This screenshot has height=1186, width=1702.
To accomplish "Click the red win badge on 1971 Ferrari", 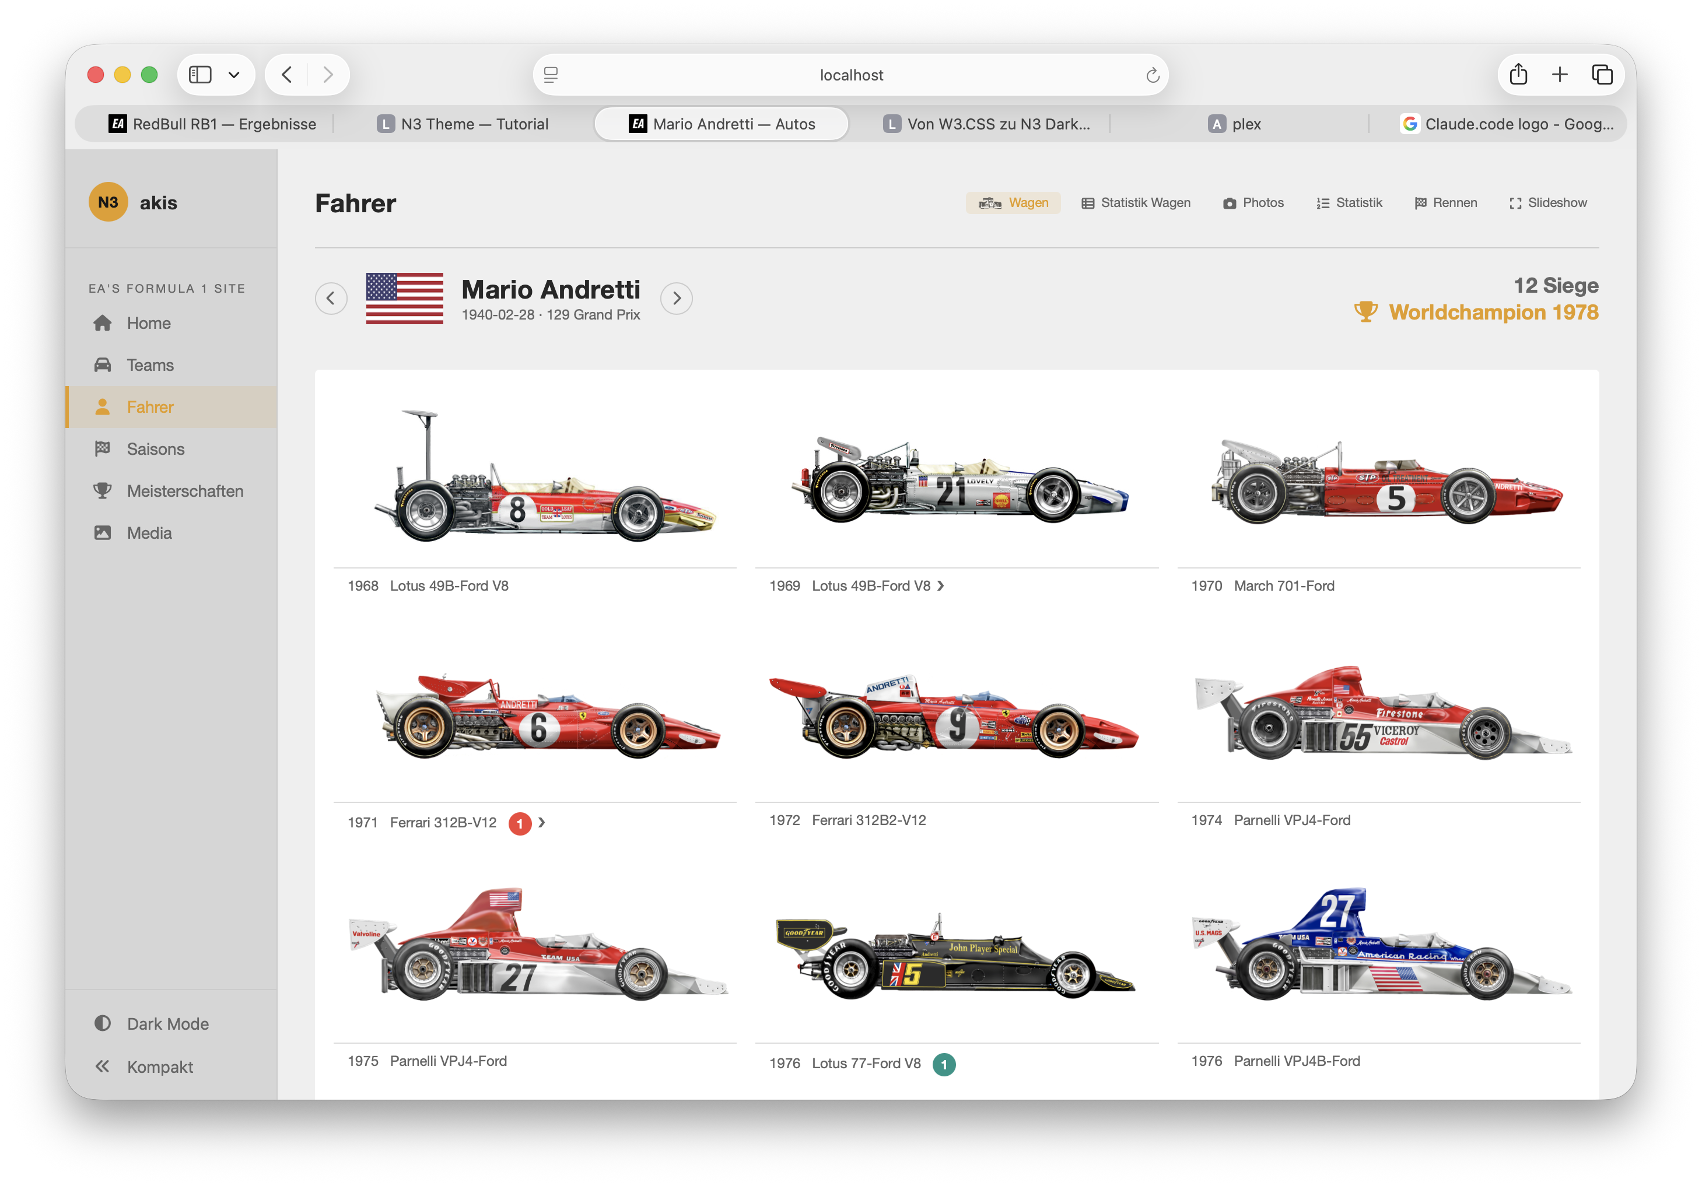I will pos(520,823).
